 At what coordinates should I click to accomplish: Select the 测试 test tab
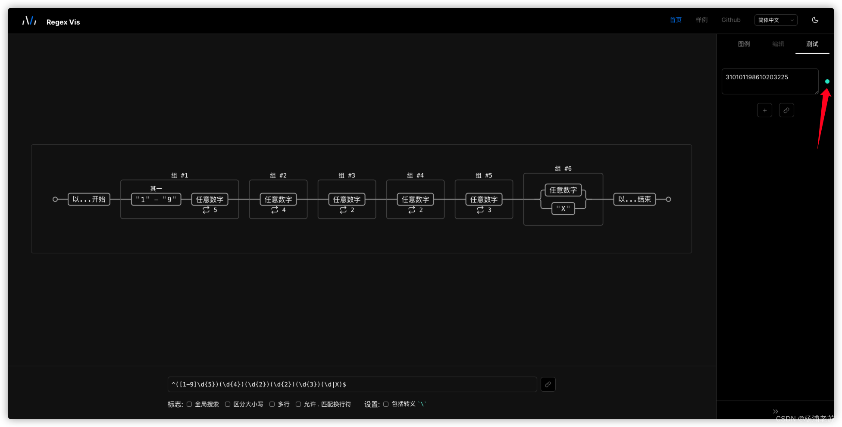pyautogui.click(x=812, y=44)
